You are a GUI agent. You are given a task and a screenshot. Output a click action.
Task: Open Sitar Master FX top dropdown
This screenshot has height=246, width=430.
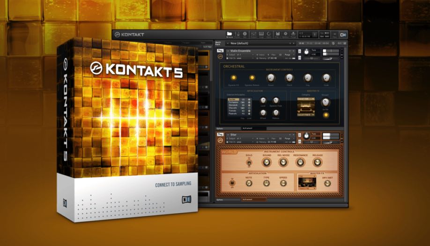[307, 176]
